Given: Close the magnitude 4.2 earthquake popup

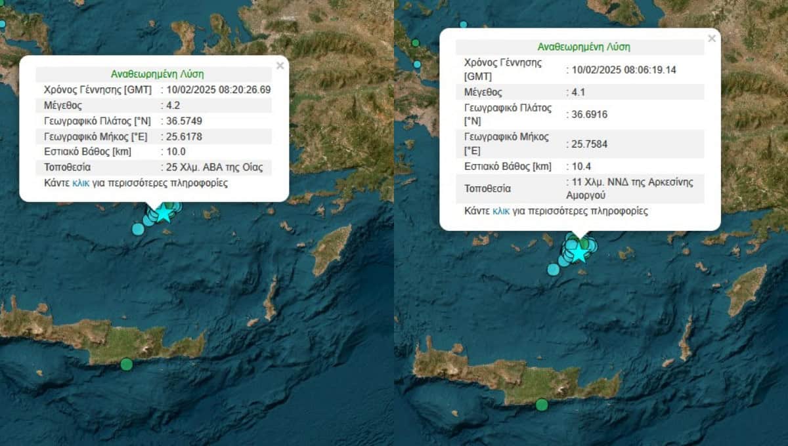Looking at the screenshot, I should click(280, 66).
